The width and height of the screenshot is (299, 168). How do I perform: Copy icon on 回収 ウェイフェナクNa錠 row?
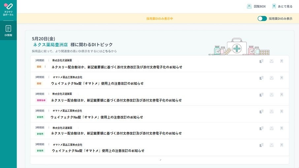pos(261,78)
